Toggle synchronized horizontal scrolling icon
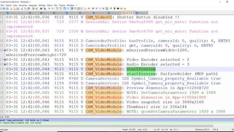This screenshot has width=234, height=132. click(60, 8)
